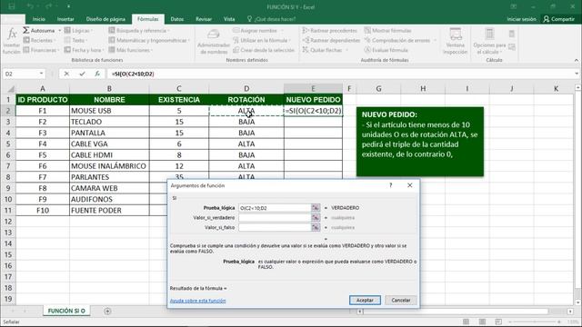The width and height of the screenshot is (582, 327).
Task: Open the Diseño de página tab
Action: [105, 19]
